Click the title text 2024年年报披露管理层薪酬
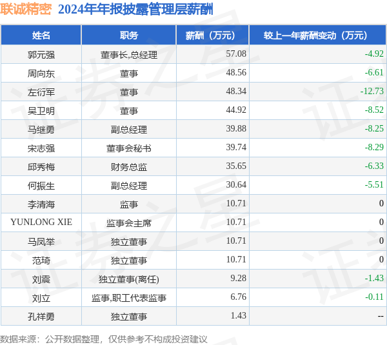 pyautogui.click(x=135, y=10)
